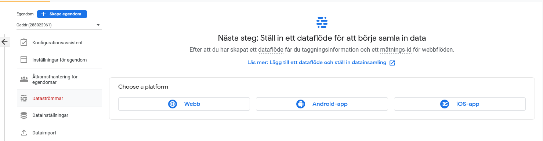Open Dataimport menu entry
This screenshot has width=543, height=141.
[x=59, y=133]
